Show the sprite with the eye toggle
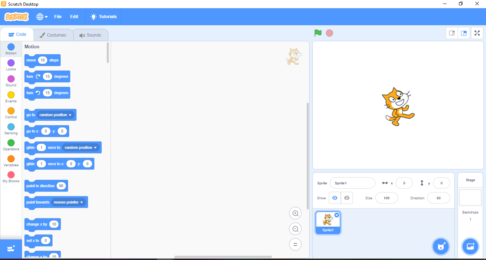Screen dimensions: 486x260 [x=334, y=197]
